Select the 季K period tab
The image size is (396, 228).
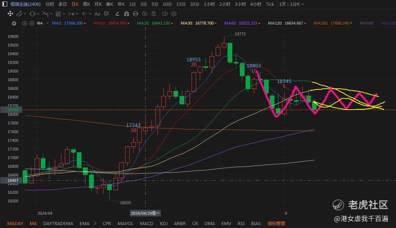(x=110, y=4)
